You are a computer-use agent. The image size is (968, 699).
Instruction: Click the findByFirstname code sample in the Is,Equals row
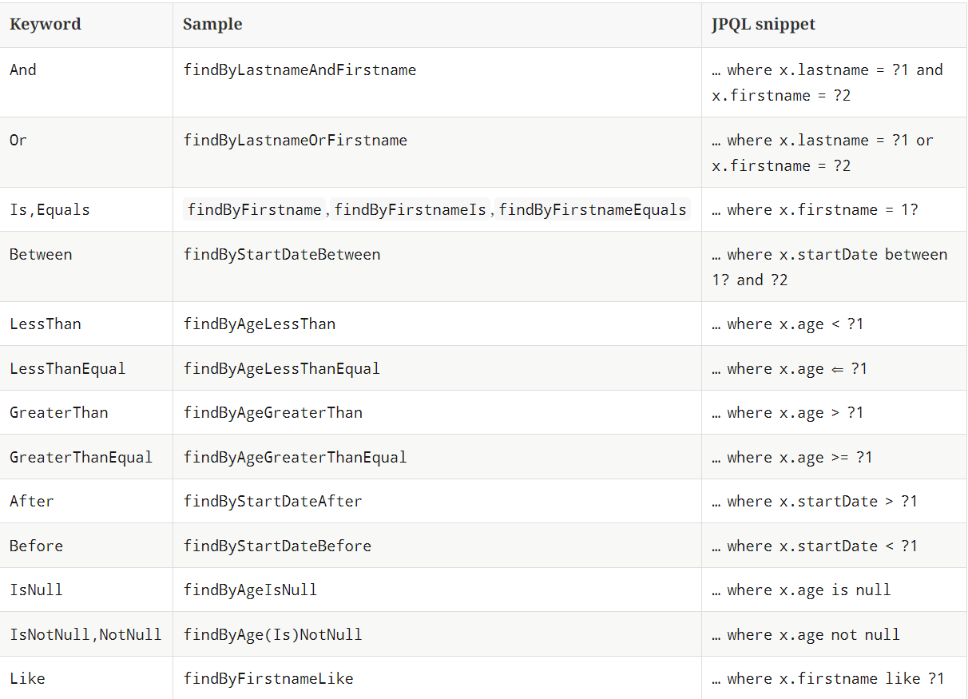[x=253, y=210]
